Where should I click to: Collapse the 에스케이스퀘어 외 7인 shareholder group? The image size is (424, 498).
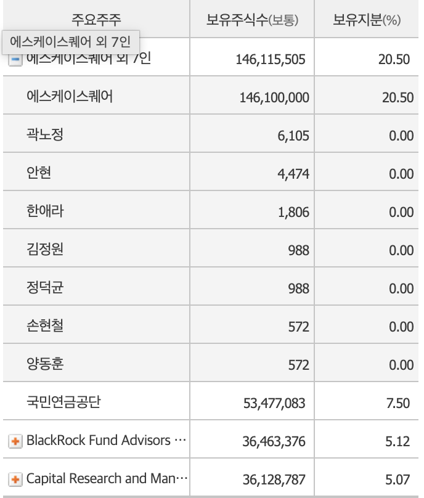coord(16,60)
